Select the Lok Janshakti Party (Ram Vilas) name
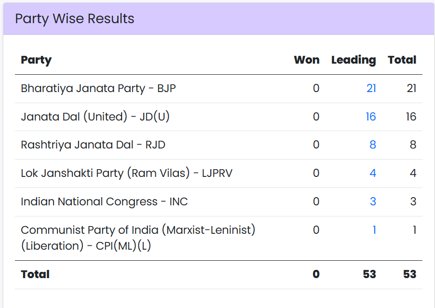 click(126, 174)
